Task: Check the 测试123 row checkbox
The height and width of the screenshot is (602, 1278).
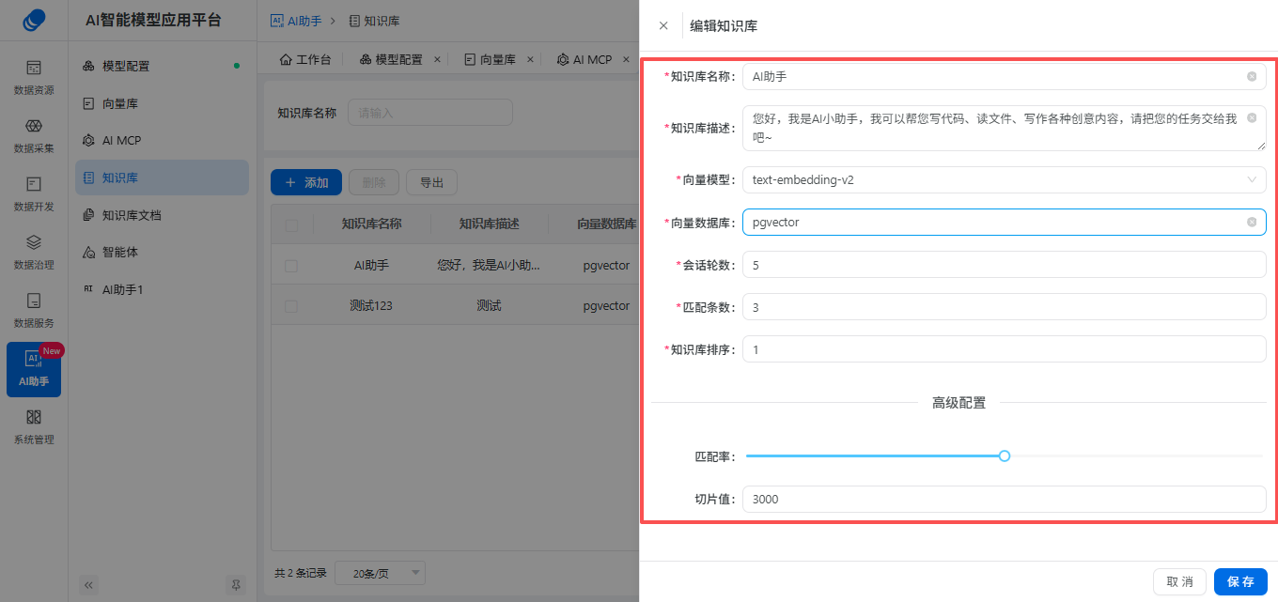Action: [291, 306]
